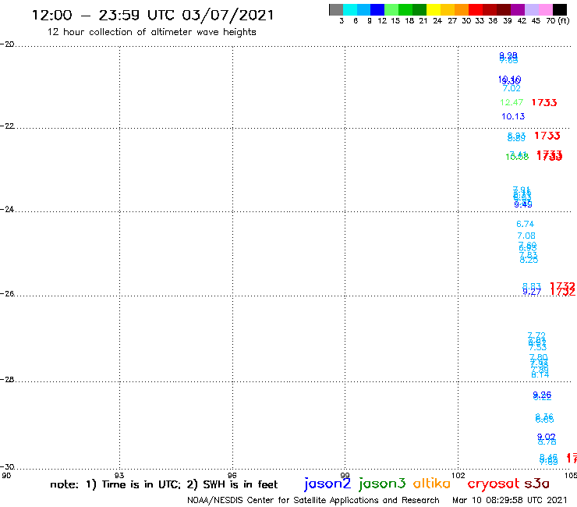Select the '2) SWH is in feet' note
This screenshot has width=577, height=507.
(x=232, y=484)
